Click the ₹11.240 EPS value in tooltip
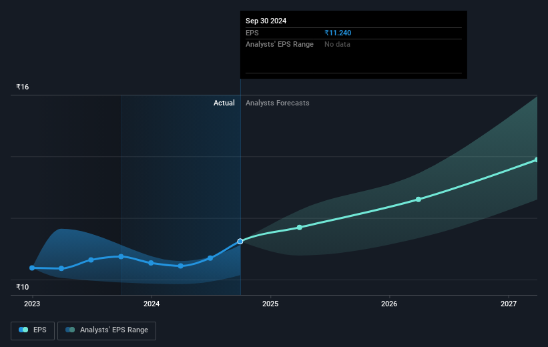Image resolution: width=548 pixels, height=347 pixels. (x=338, y=33)
